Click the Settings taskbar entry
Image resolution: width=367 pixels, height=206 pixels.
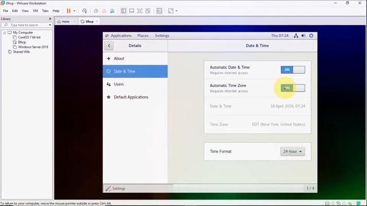coord(138,188)
